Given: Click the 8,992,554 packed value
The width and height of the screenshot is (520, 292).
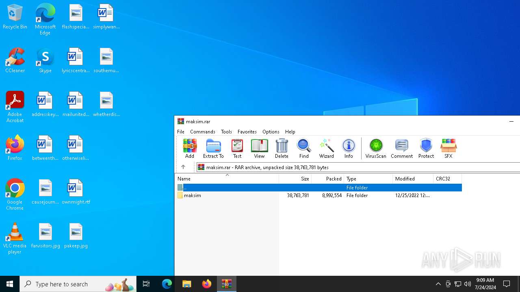Looking at the screenshot, I should pyautogui.click(x=332, y=195).
